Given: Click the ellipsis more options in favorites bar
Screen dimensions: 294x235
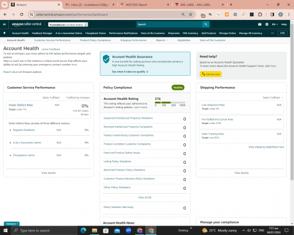Looking at the screenshot, I should [272, 33].
